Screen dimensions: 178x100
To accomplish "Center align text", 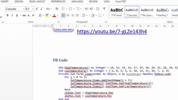I will pyautogui.click(x=68, y=15).
